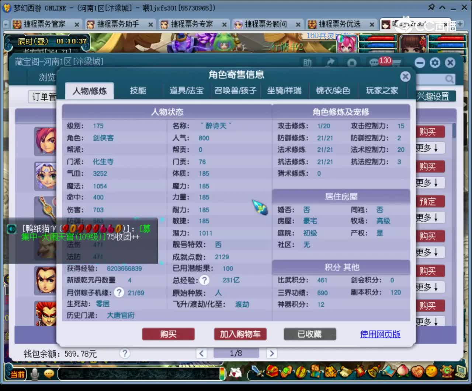Open the rolled scroll task icon
This screenshot has width=472, height=391.
[x=345, y=371]
